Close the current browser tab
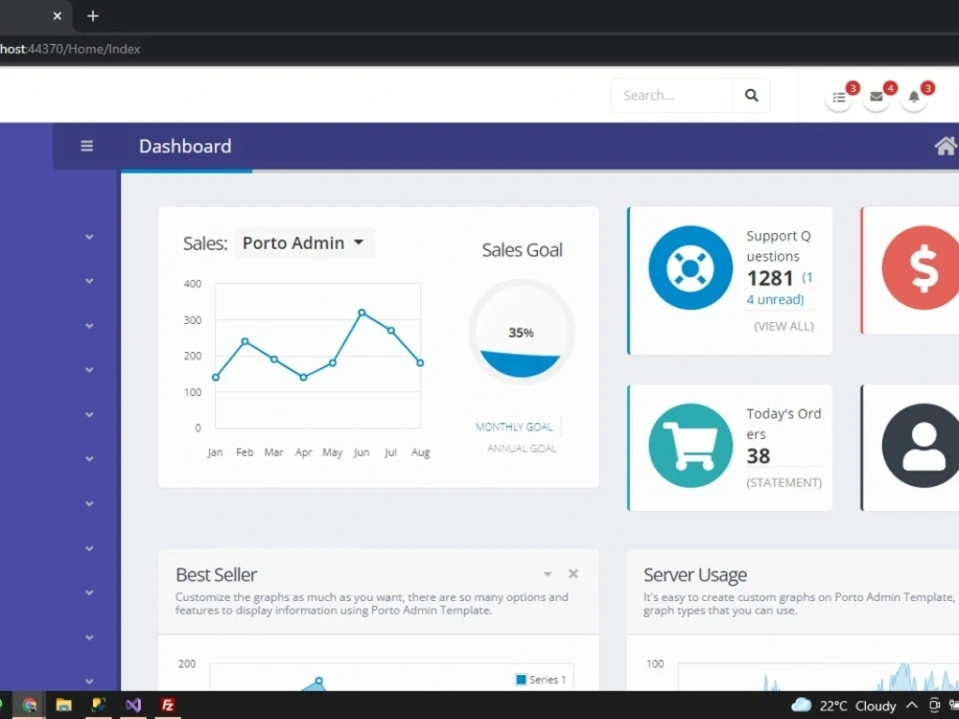Viewport: 959px width, 719px height. coord(57,16)
